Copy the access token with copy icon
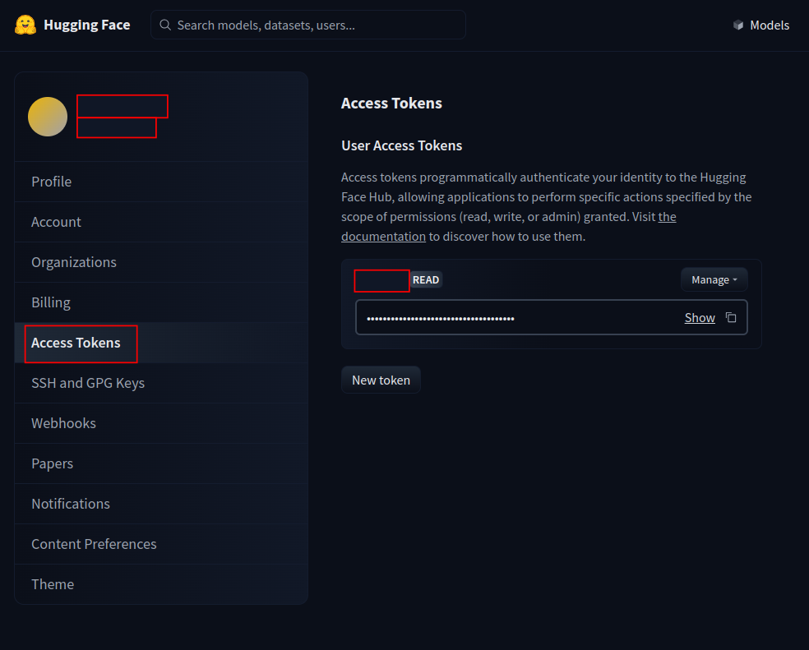Viewport: 809px width, 650px height. pyautogui.click(x=730, y=317)
